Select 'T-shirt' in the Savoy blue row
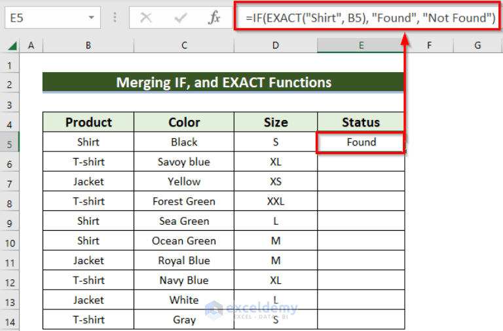The width and height of the screenshot is (503, 331). coord(88,162)
